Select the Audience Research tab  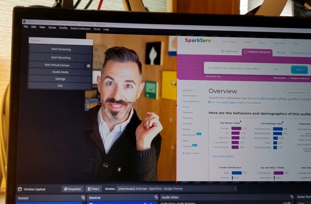[x=257, y=52]
